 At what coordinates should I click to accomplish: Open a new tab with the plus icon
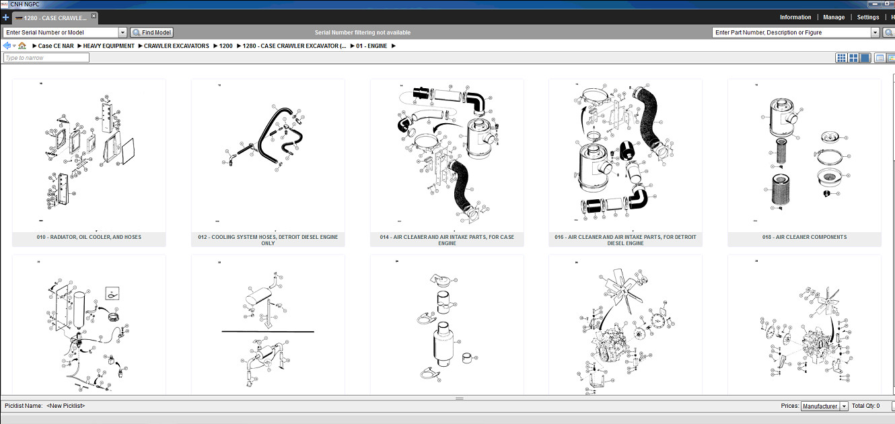click(x=5, y=17)
